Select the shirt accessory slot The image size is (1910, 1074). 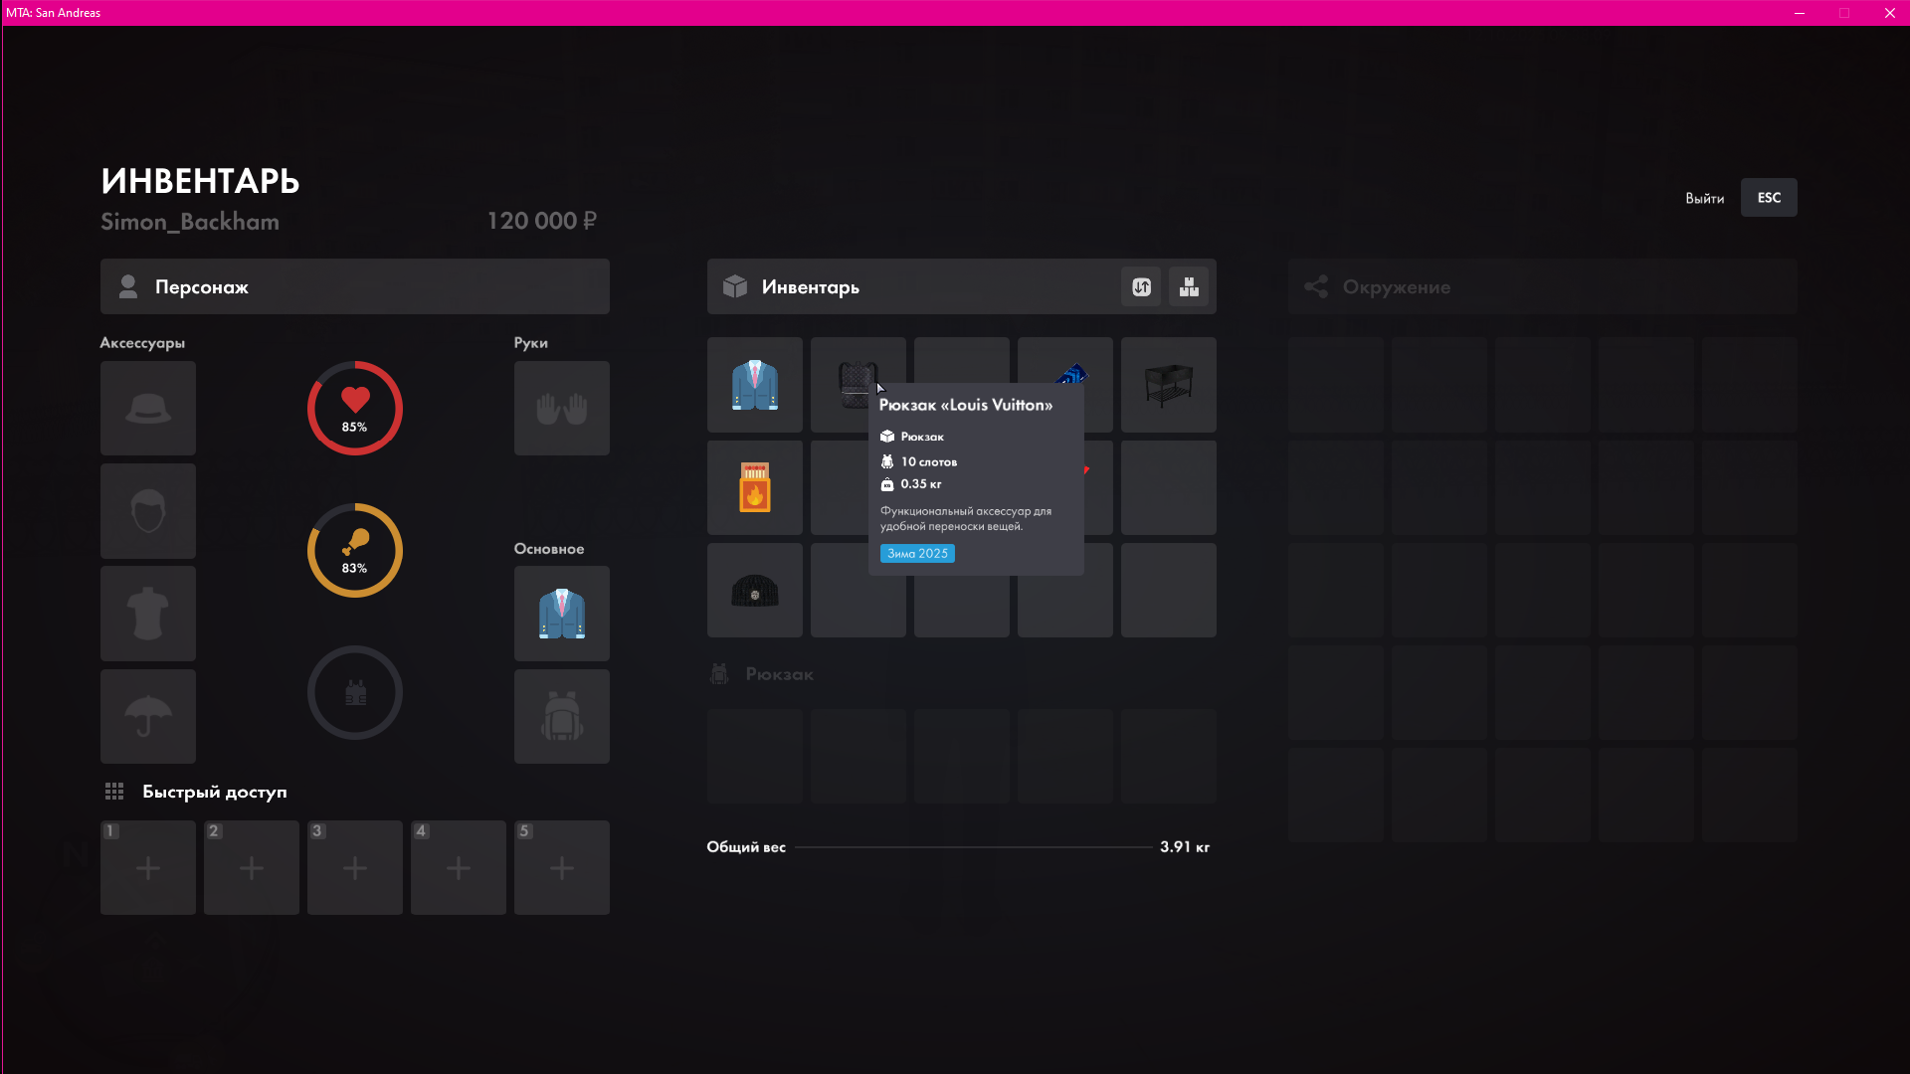[148, 614]
